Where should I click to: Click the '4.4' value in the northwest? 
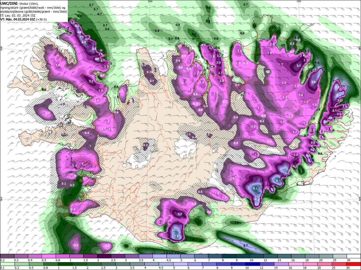pos(79,32)
